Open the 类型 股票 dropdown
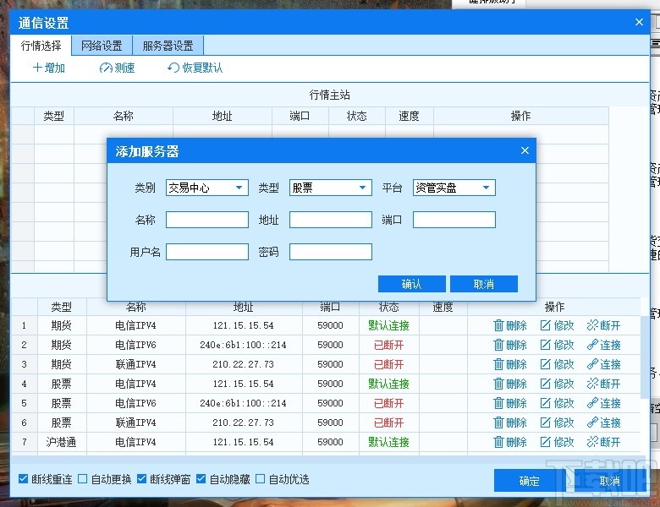Screen dimensions: 660x507 click(x=330, y=188)
